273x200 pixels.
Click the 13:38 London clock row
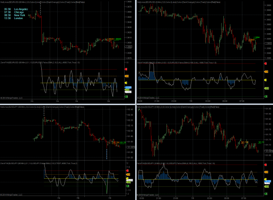pos(13,18)
